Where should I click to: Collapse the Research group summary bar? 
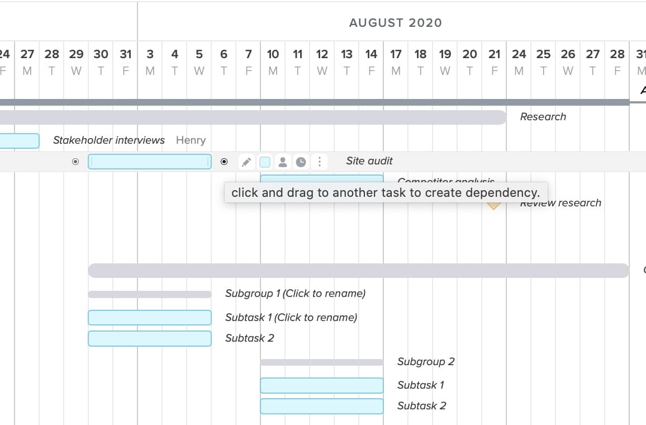251,117
